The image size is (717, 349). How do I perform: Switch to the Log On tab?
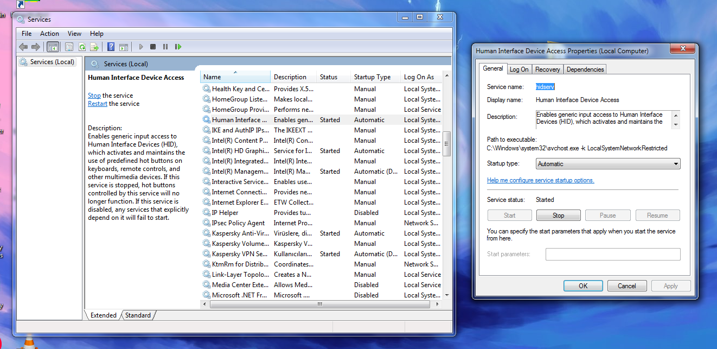tap(519, 69)
